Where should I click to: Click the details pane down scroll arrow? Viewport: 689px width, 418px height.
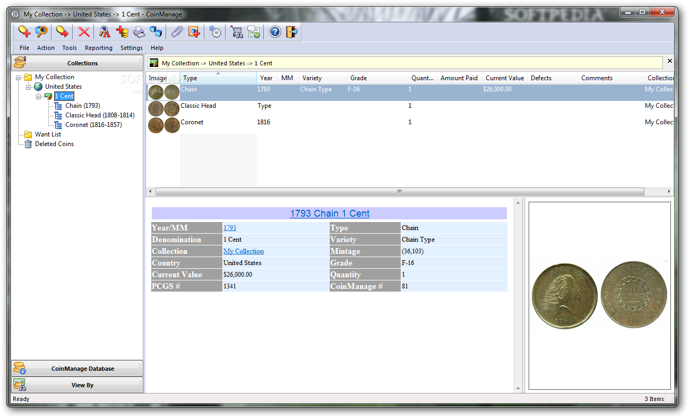pyautogui.click(x=518, y=389)
